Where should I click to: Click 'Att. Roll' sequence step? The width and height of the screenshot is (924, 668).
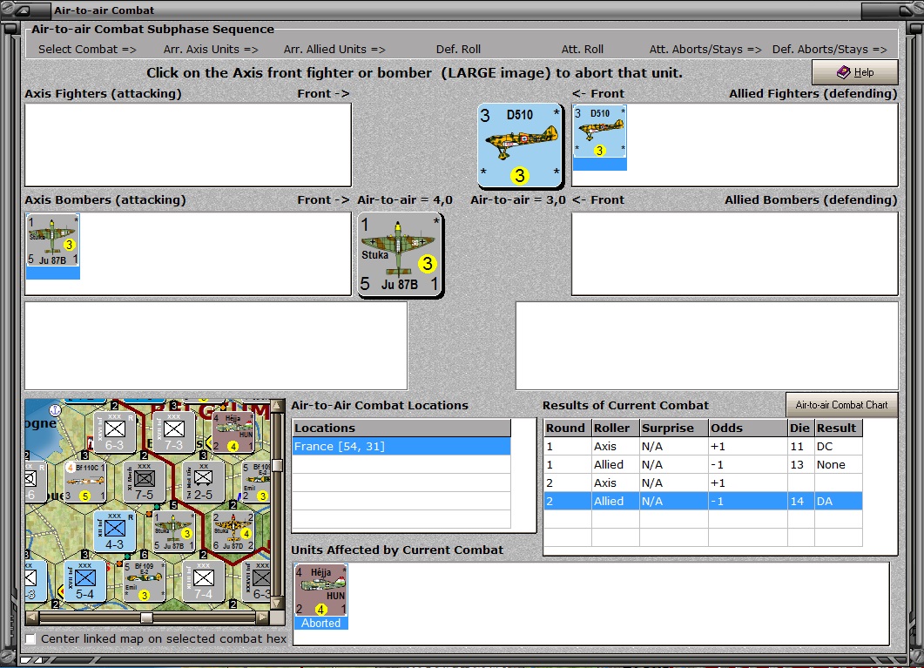click(x=583, y=49)
